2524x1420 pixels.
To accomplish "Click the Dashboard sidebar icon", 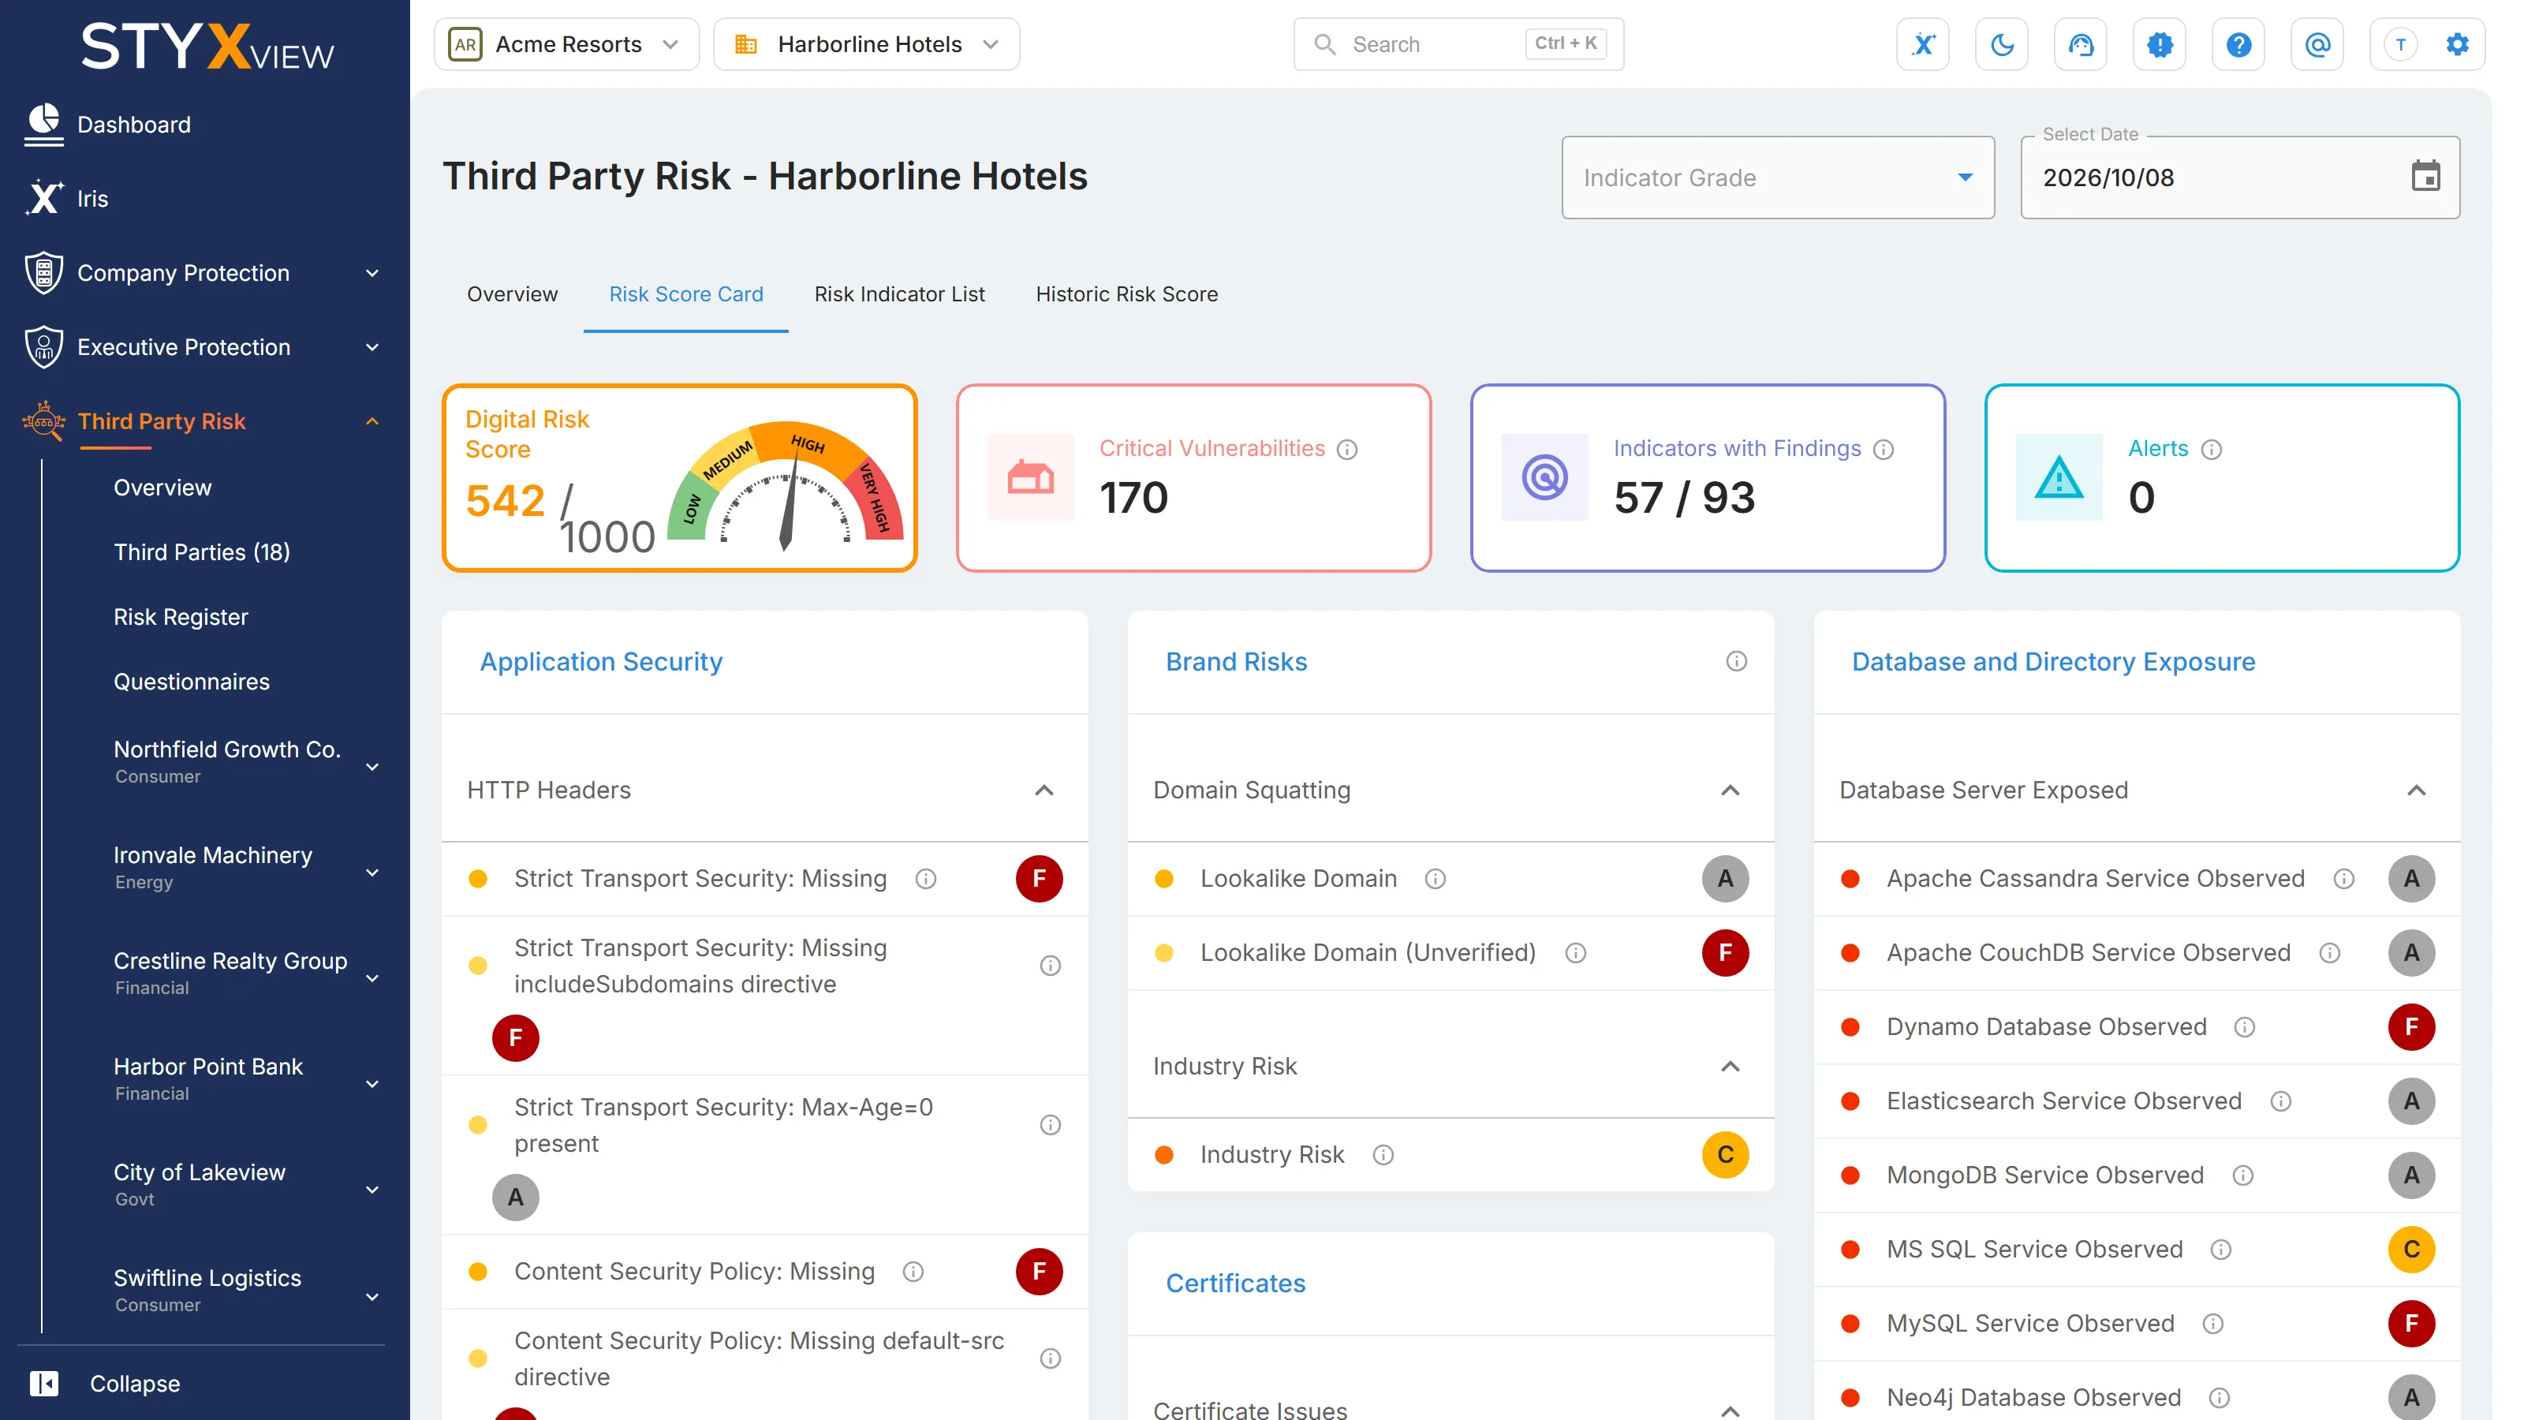I will click(x=44, y=125).
